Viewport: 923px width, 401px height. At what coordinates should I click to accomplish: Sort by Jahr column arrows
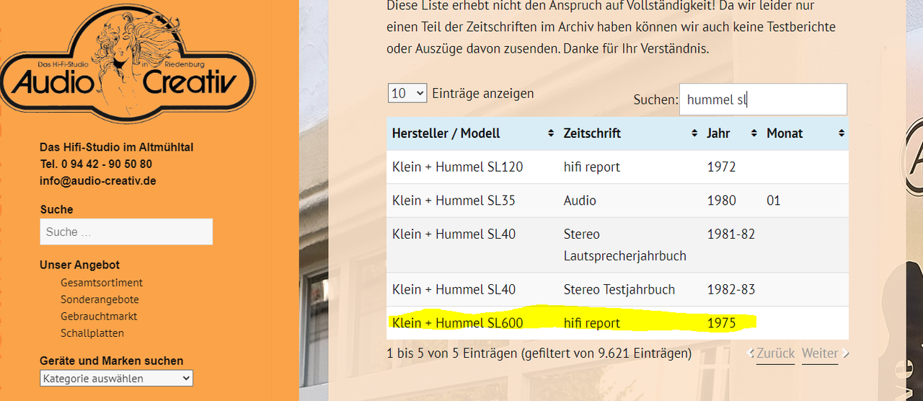click(x=754, y=133)
